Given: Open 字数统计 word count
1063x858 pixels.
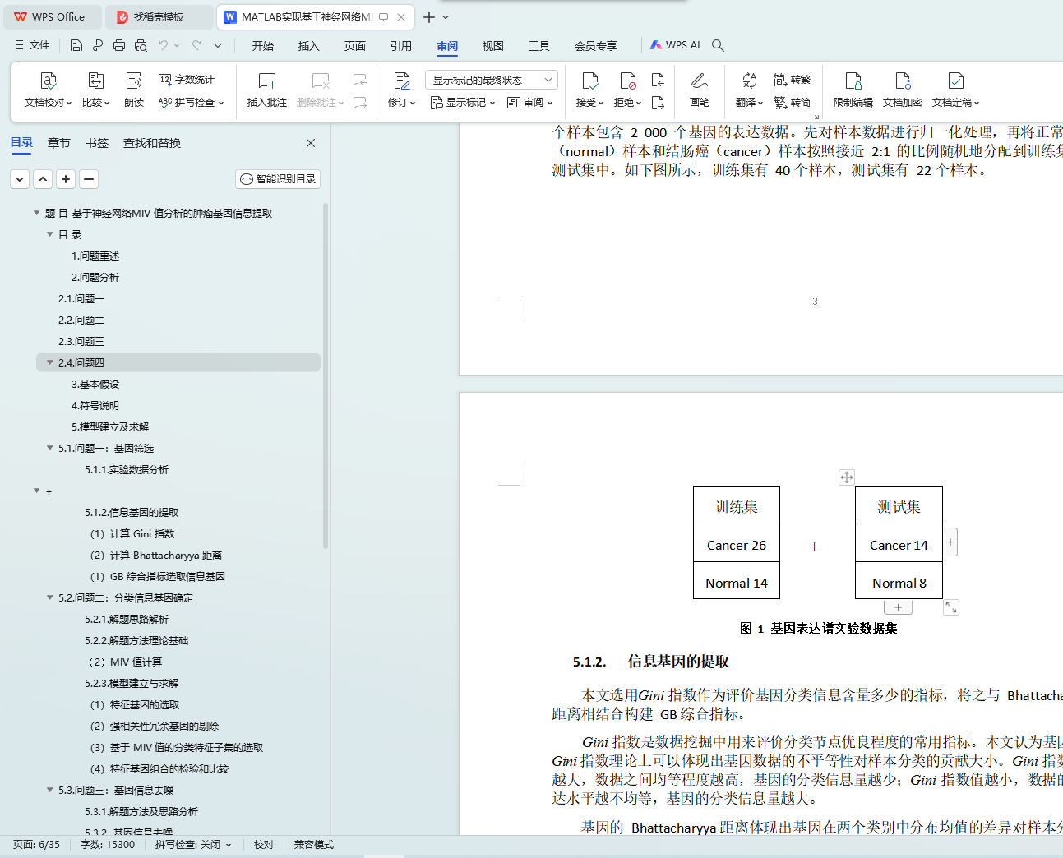Looking at the screenshot, I should click(187, 80).
